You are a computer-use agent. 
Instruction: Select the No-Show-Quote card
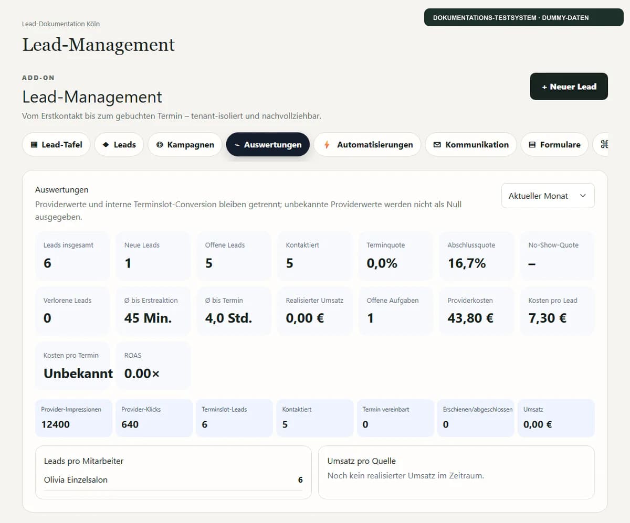tap(558, 256)
